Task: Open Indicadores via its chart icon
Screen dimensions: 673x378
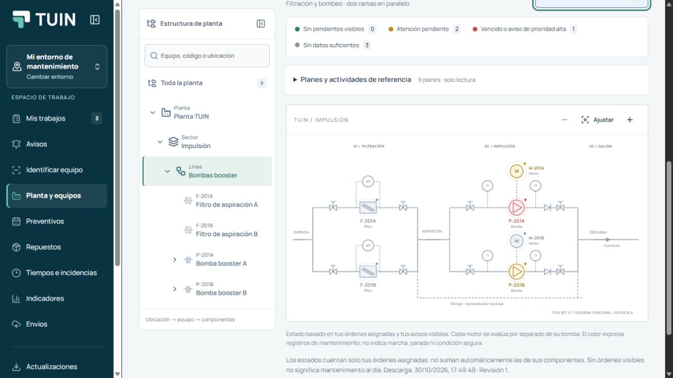Action: pyautogui.click(x=16, y=298)
